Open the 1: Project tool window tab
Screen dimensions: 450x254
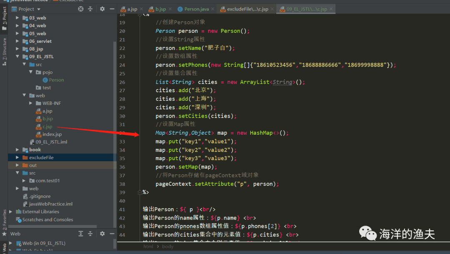pos(4,18)
